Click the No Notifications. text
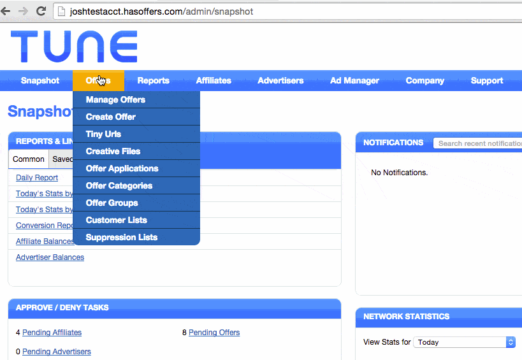 [400, 172]
